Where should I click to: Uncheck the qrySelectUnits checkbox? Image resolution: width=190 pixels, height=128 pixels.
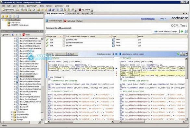64,40
